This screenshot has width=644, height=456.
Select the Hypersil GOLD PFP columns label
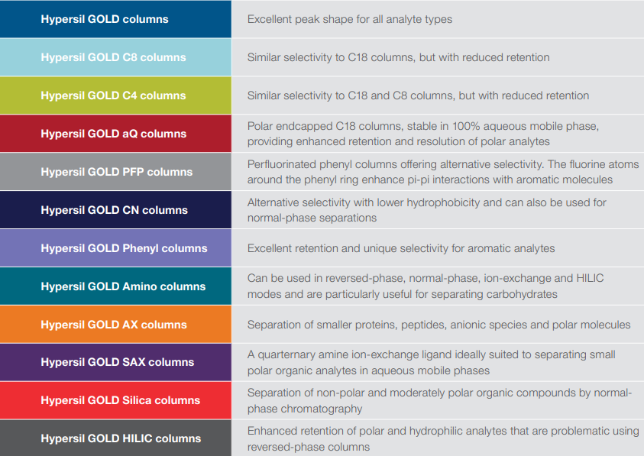[x=117, y=172]
